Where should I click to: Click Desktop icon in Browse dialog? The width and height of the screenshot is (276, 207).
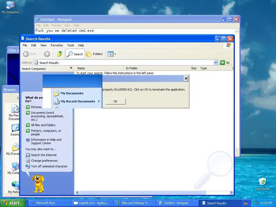tap(15, 130)
